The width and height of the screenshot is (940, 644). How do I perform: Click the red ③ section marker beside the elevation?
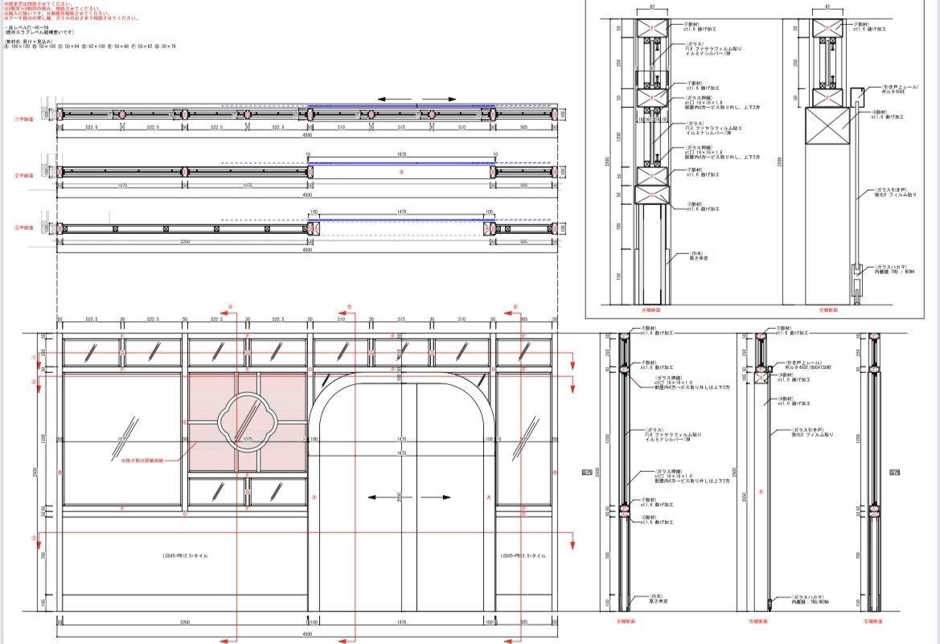point(34,539)
